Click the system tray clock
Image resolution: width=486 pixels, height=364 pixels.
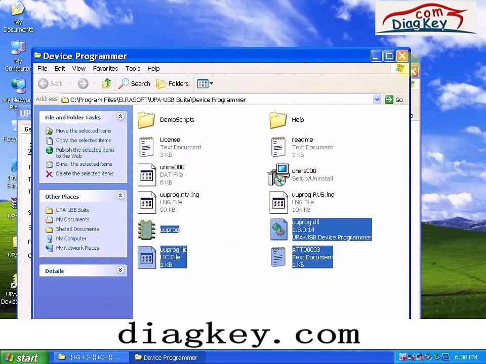tap(466, 357)
